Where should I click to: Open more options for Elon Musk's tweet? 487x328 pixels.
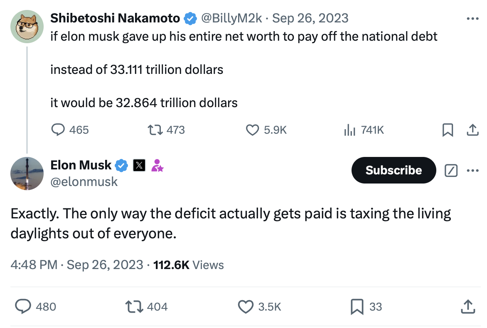tap(473, 170)
